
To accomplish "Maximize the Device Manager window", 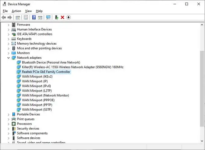I will 187,4.
